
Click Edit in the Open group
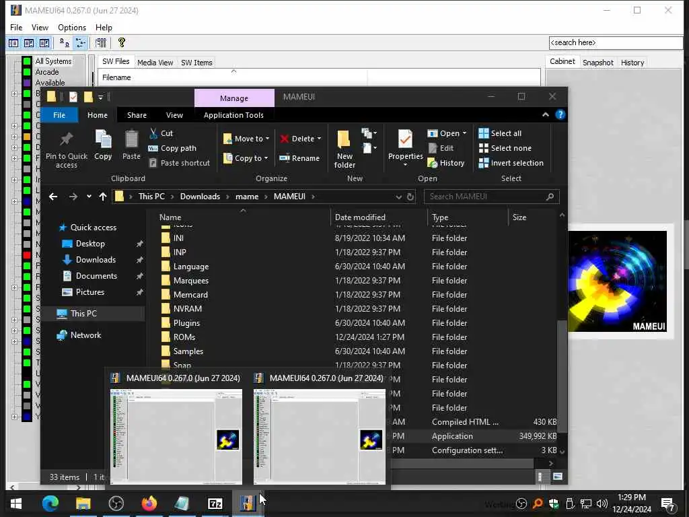tap(441, 148)
